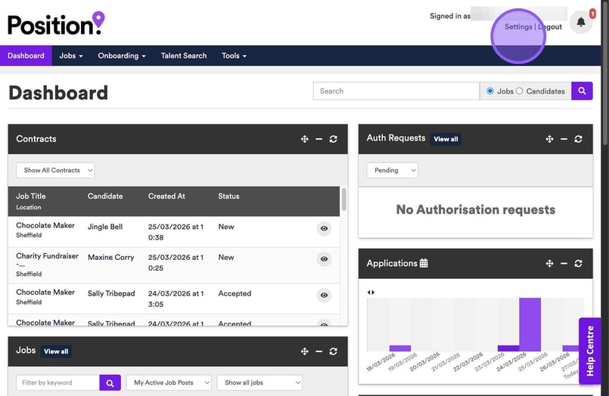The width and height of the screenshot is (609, 396).
Task: Expand the Onboarding menu
Action: point(121,56)
